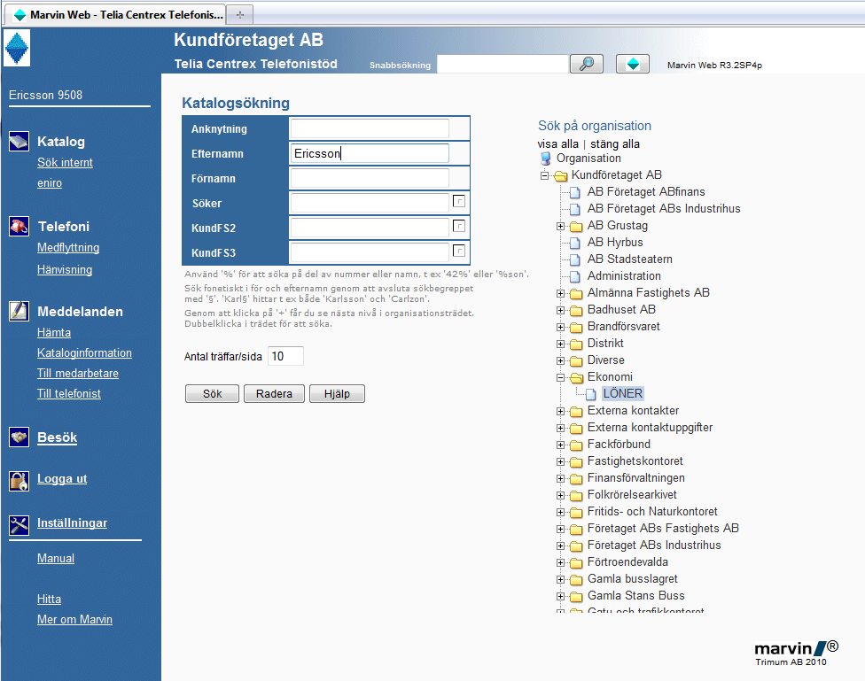The image size is (865, 681).
Task: Open the Mer om Marvin link
Action: [x=75, y=619]
